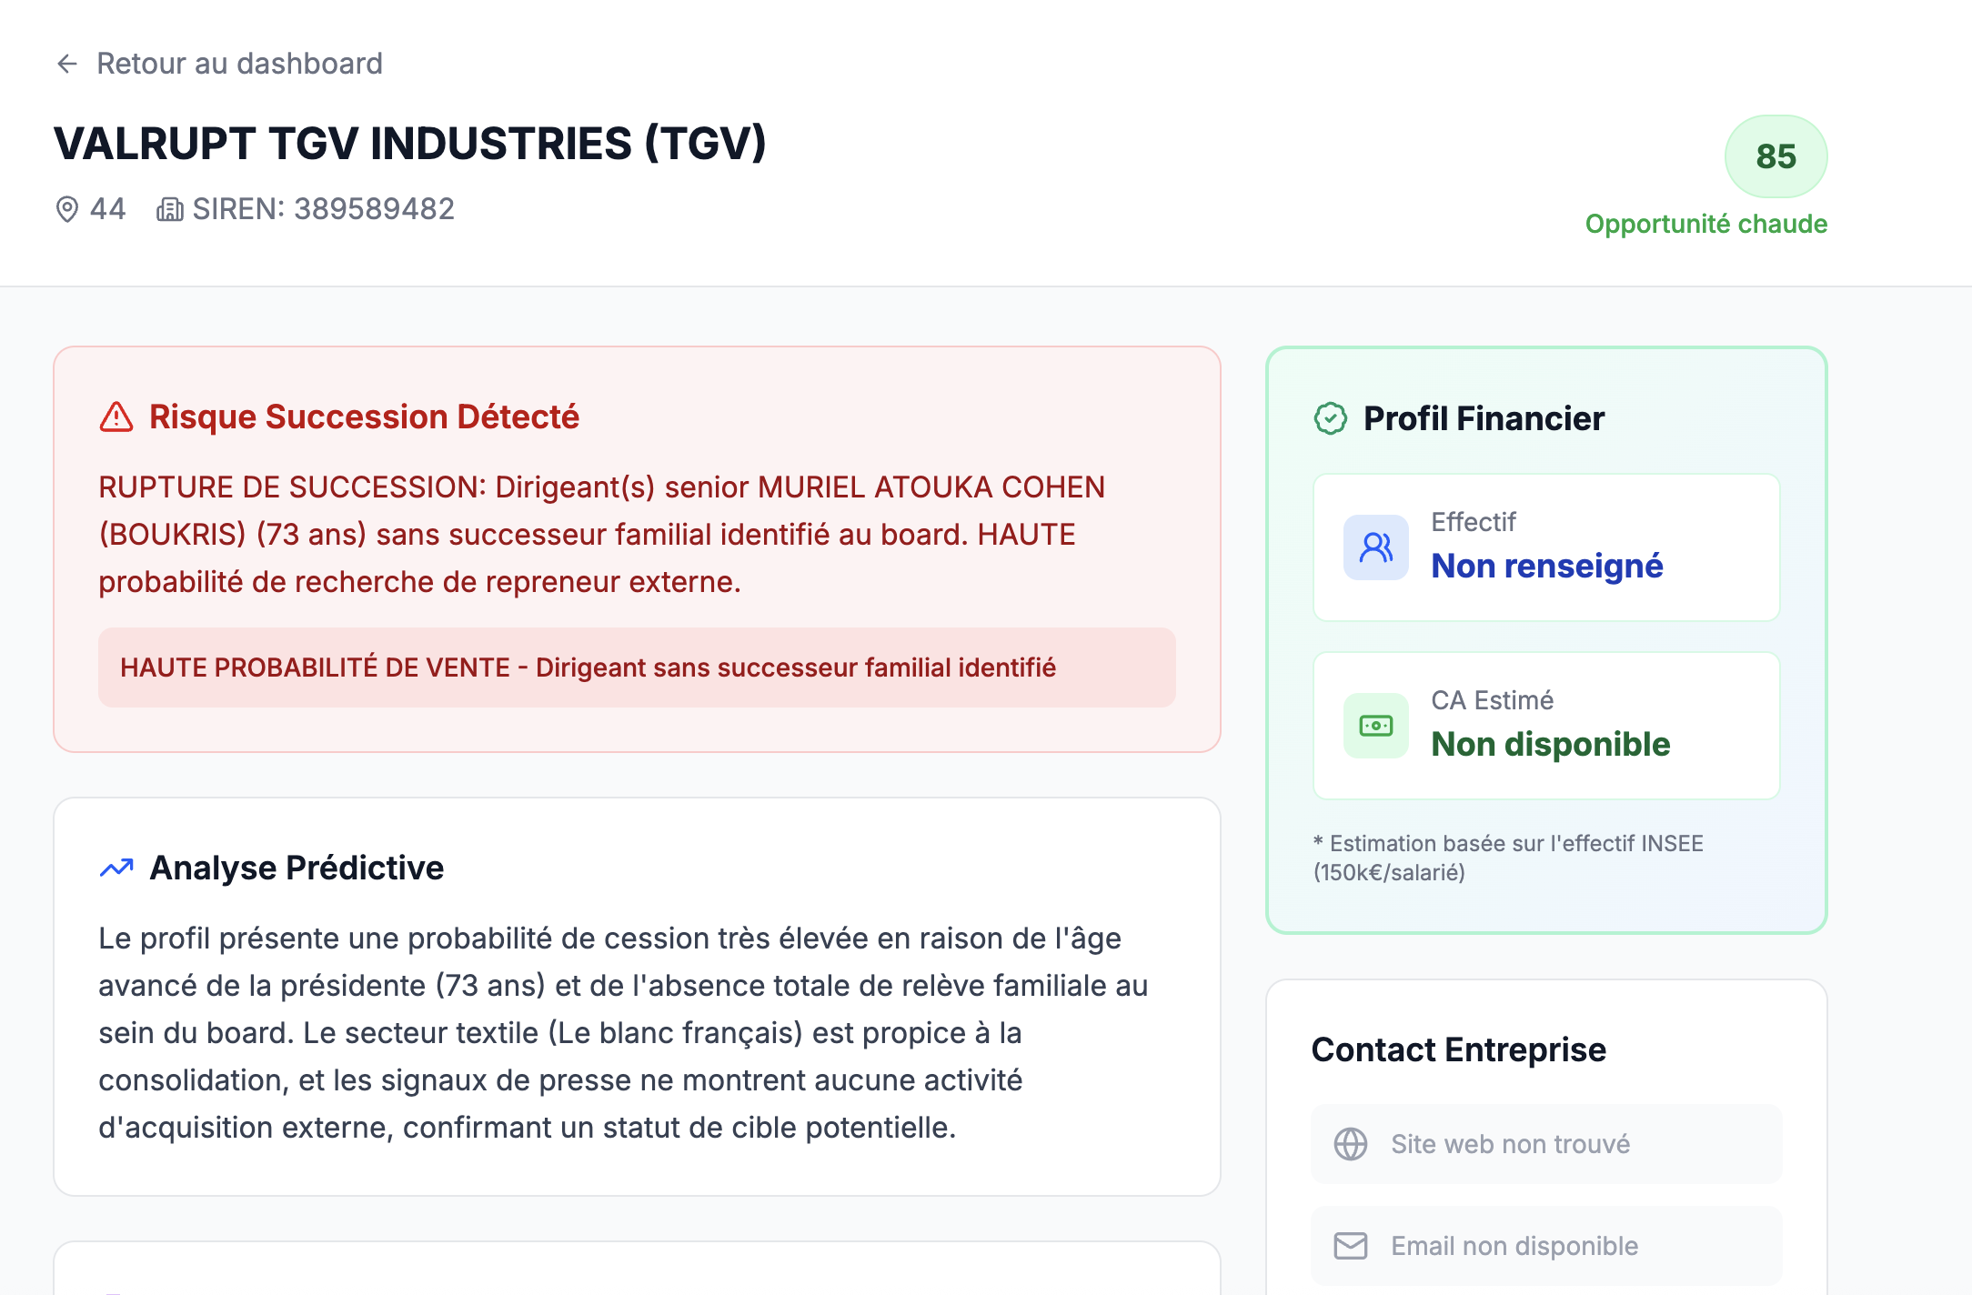This screenshot has width=1972, height=1295.
Task: Click the SIREN building icon
Action: tap(170, 210)
